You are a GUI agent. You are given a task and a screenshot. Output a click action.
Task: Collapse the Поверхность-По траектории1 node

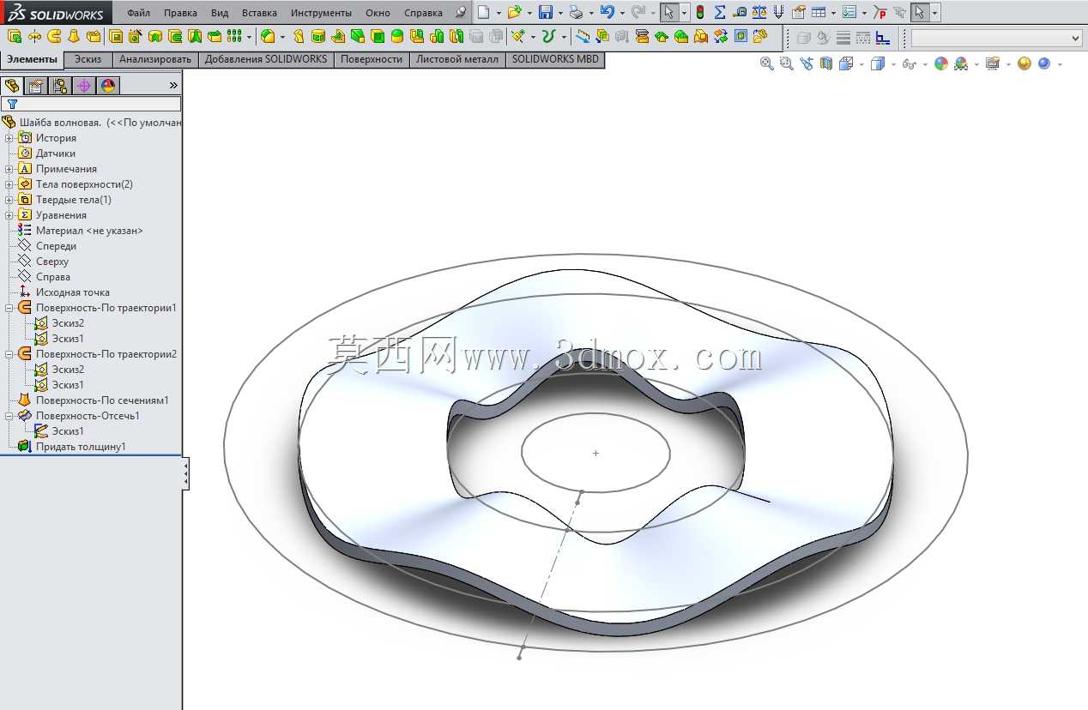pyautogui.click(x=9, y=308)
